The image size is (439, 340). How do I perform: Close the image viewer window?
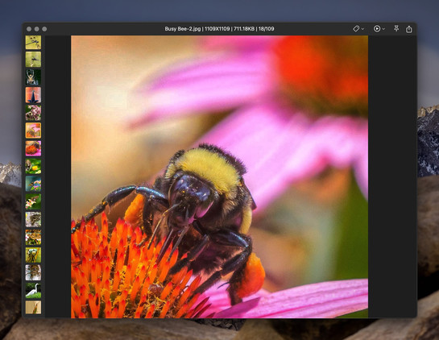[x=29, y=29]
